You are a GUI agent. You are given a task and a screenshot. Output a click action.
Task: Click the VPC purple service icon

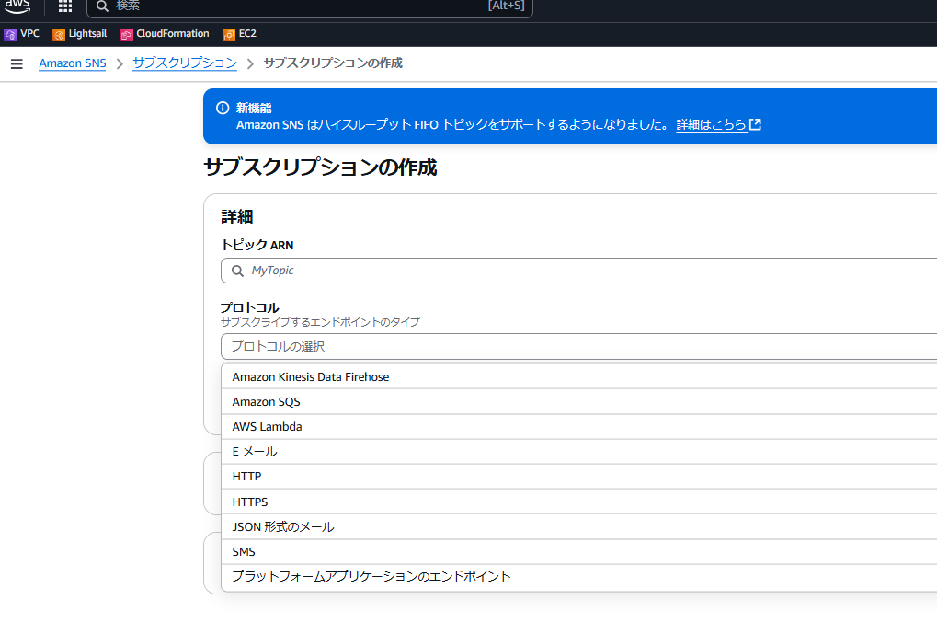[10, 35]
